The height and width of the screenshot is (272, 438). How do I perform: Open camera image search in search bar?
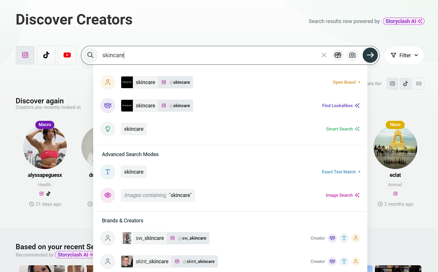[x=352, y=55]
